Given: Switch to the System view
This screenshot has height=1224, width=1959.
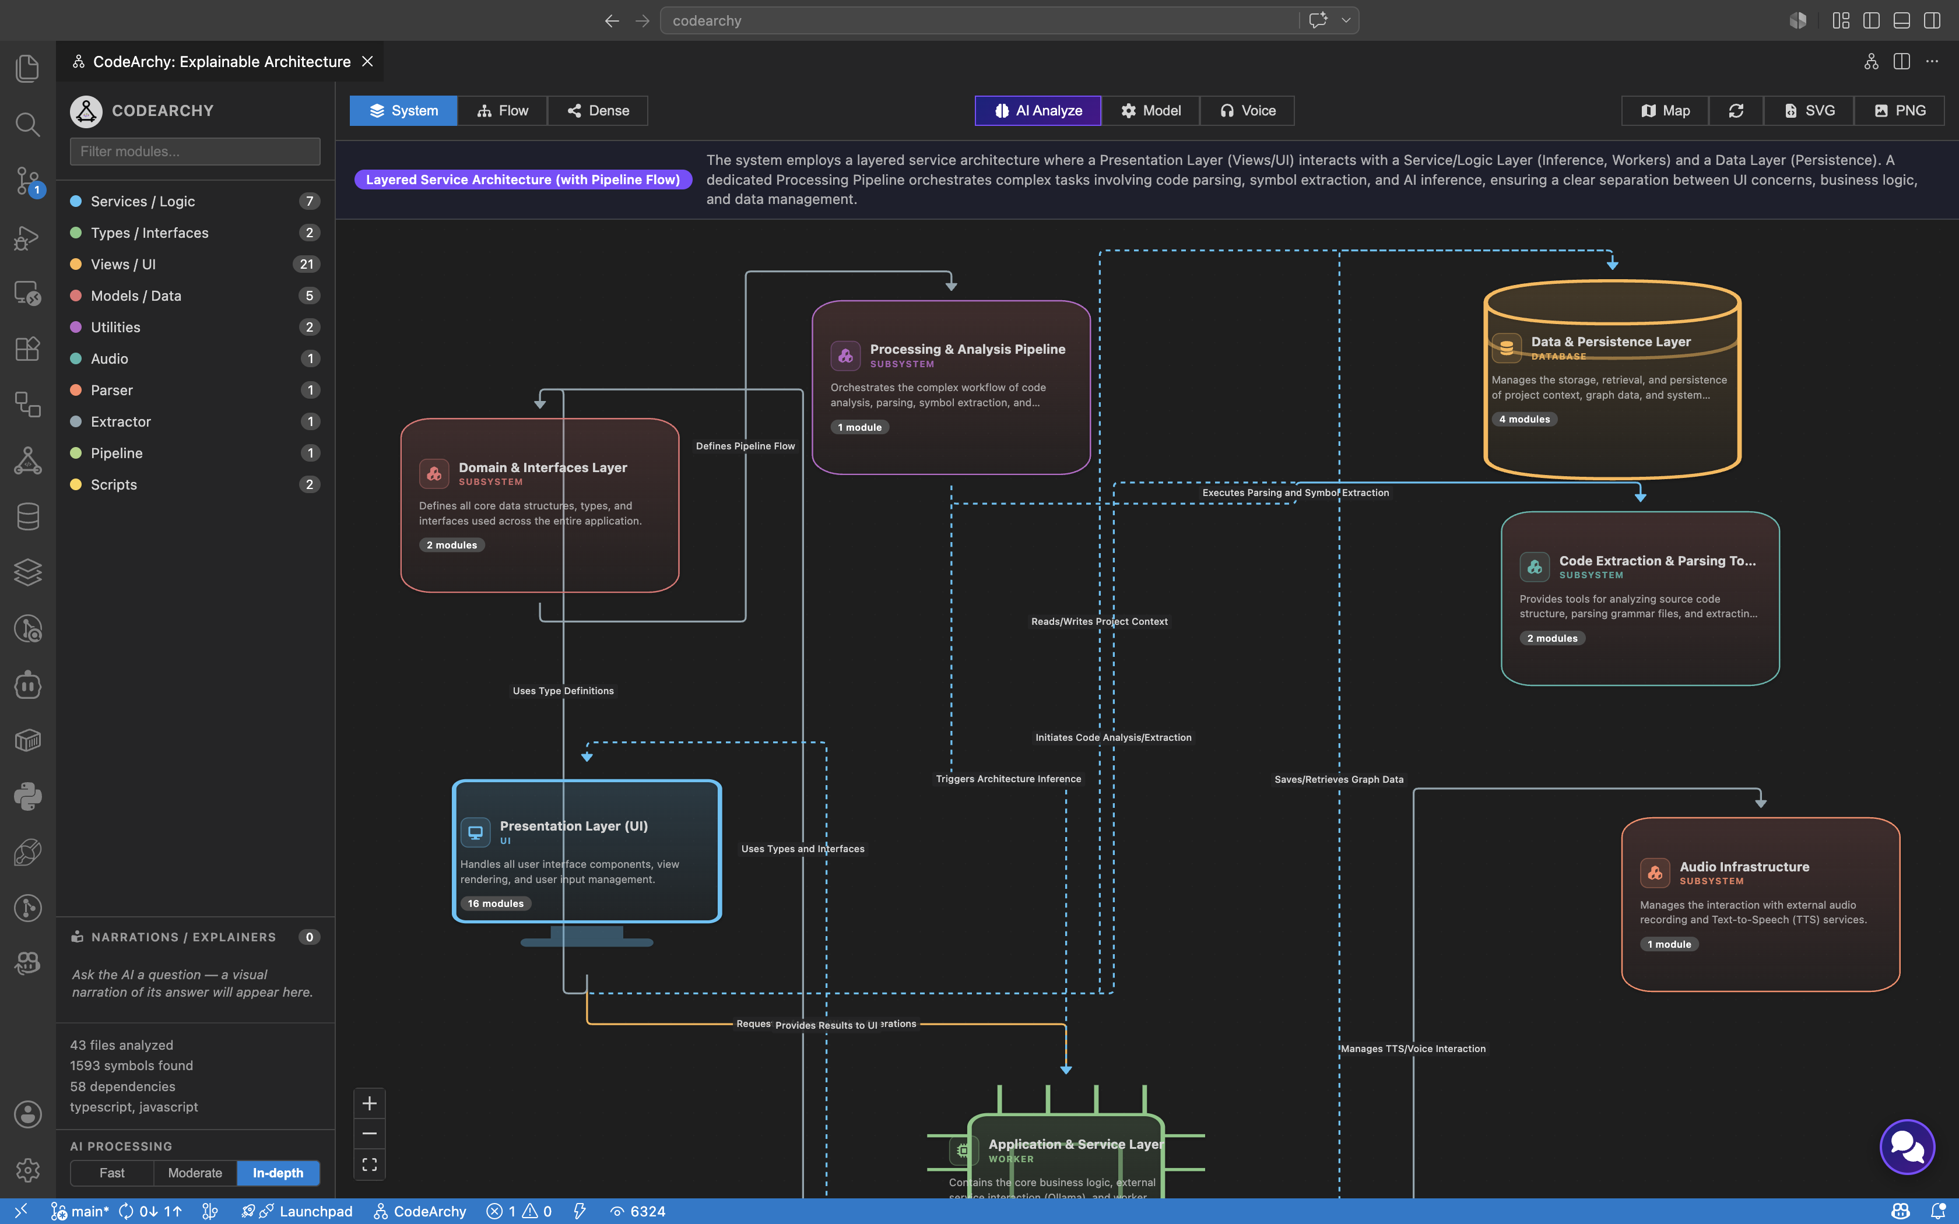Looking at the screenshot, I should pyautogui.click(x=403, y=111).
